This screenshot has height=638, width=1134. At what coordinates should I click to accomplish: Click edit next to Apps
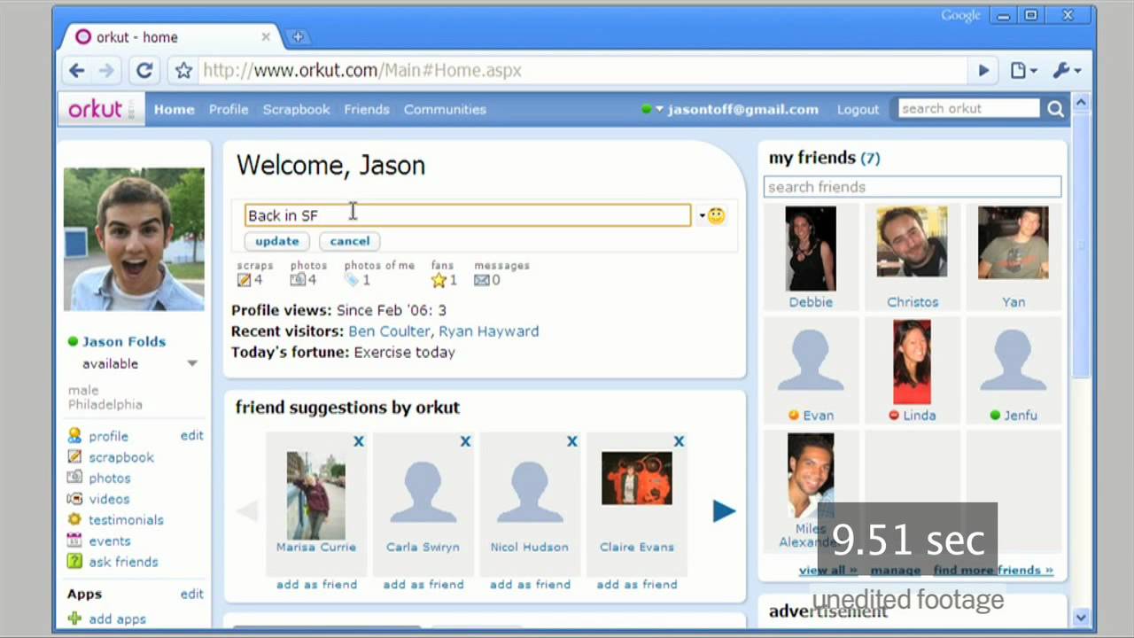pyautogui.click(x=192, y=595)
